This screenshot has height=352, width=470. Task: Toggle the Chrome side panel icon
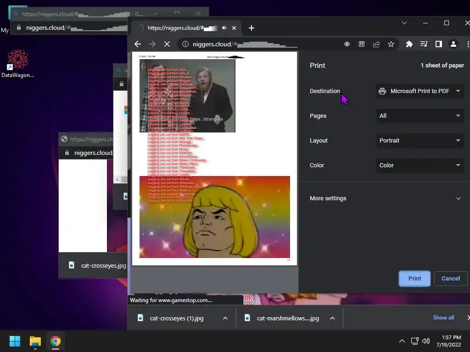coord(438,44)
